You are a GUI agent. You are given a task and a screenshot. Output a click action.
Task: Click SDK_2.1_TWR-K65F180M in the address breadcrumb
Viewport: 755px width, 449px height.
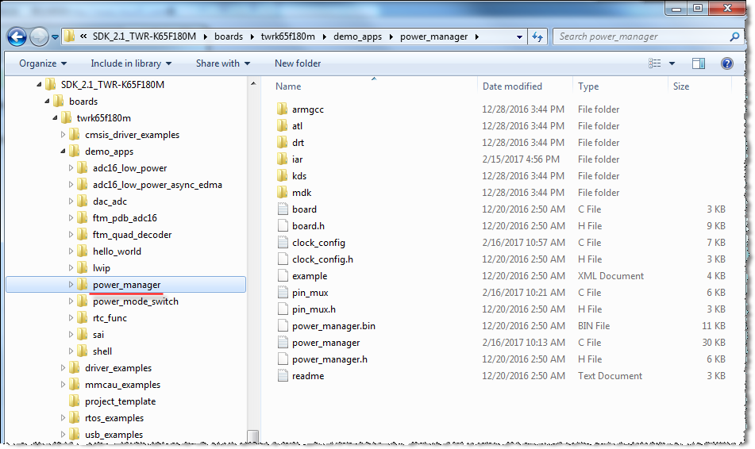pyautogui.click(x=144, y=36)
